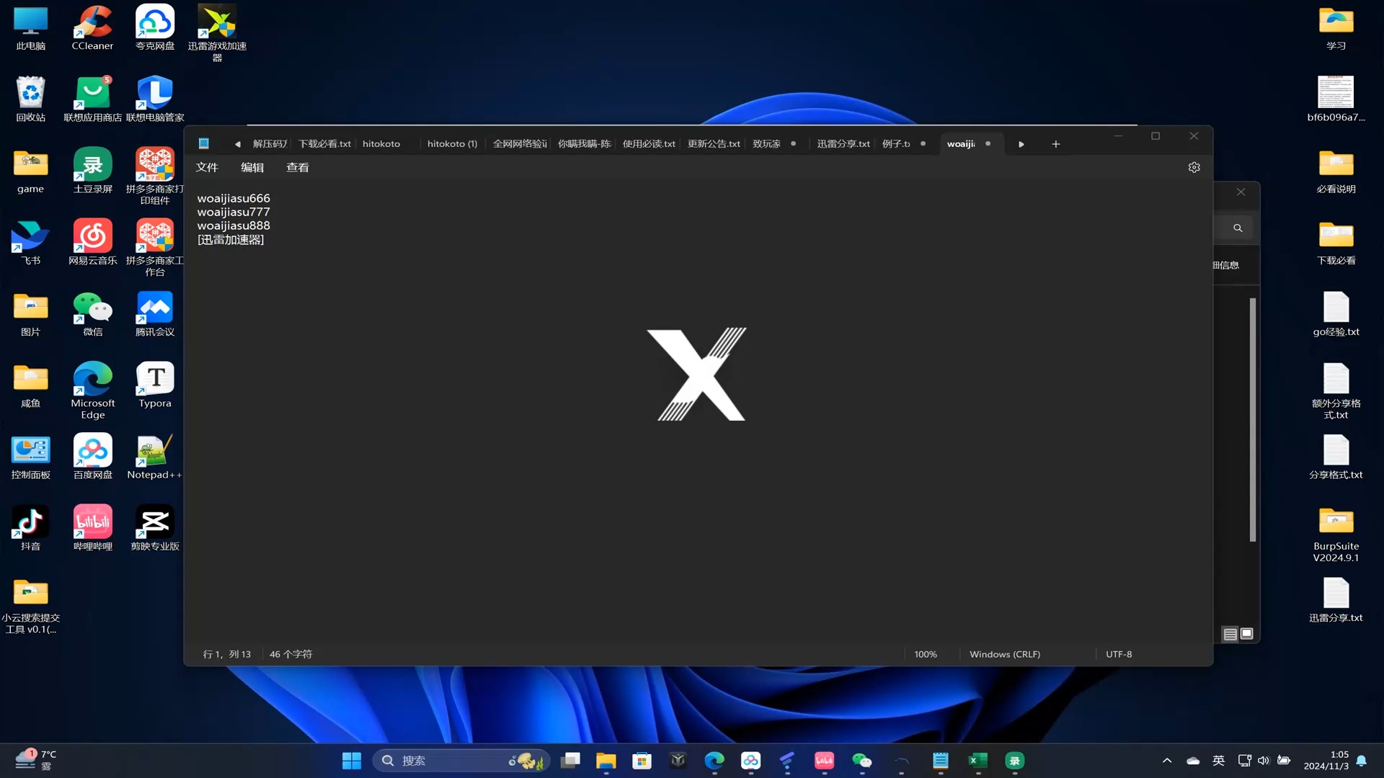Switch to the hitokoto (1) tab

click(452, 144)
